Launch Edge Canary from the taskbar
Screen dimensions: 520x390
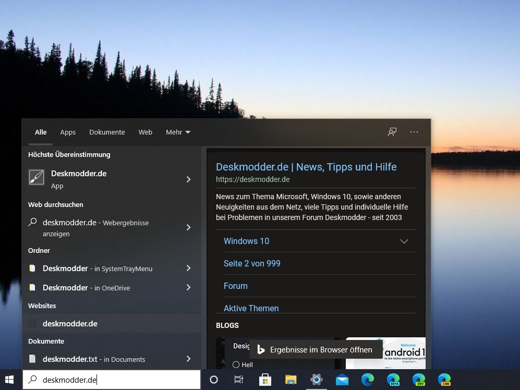pos(444,380)
